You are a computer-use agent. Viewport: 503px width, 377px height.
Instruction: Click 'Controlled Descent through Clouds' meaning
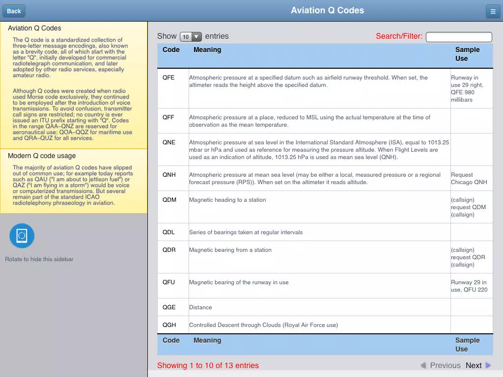[x=263, y=325]
